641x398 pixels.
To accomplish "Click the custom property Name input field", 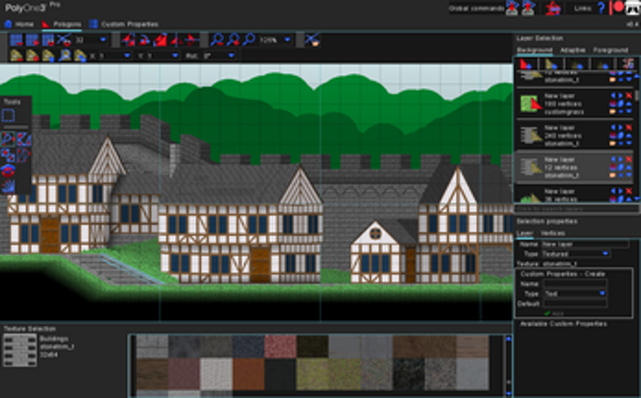I will tap(575, 283).
